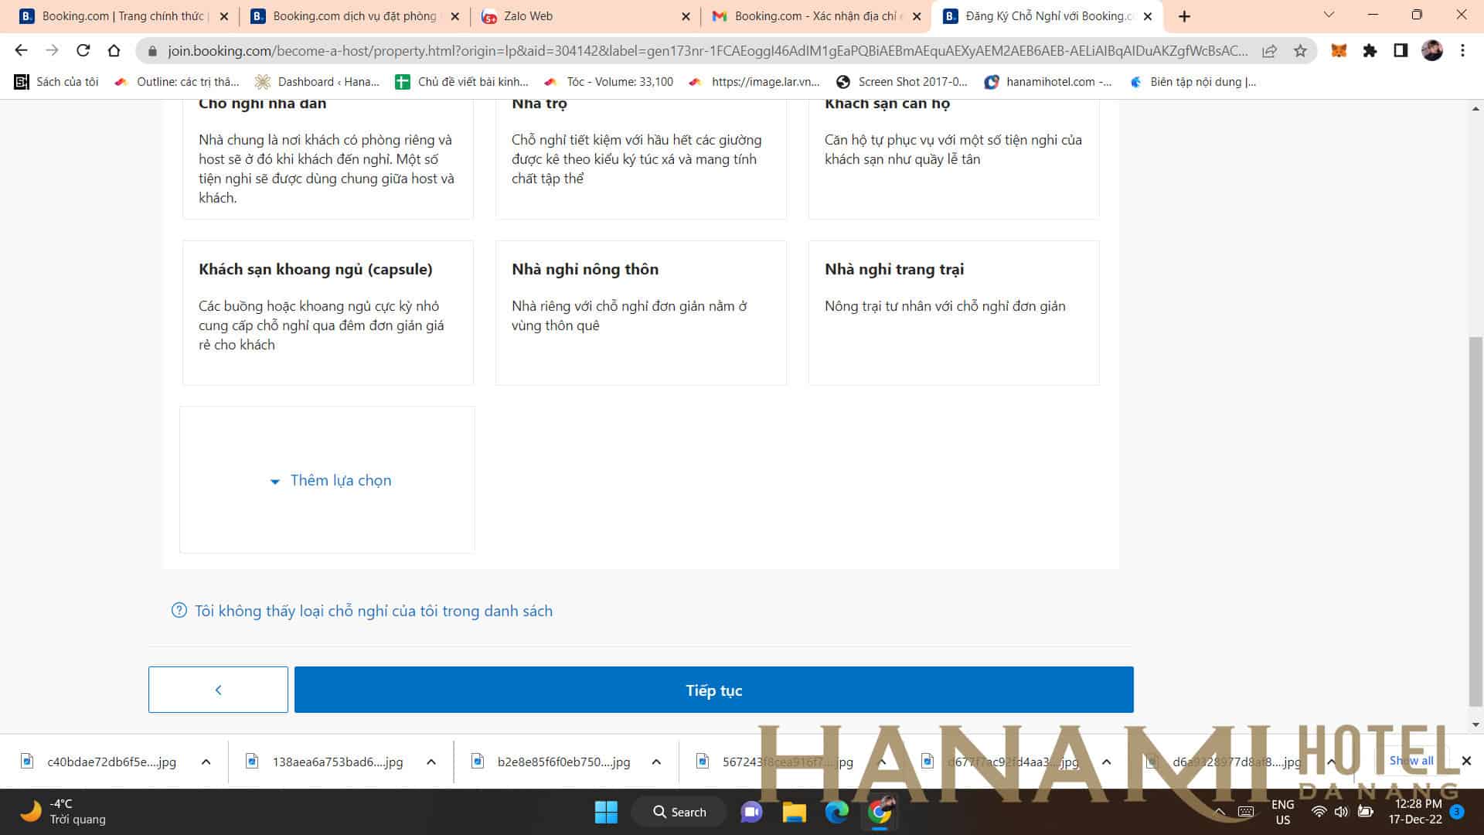Open the extensions puzzle icon
The image size is (1484, 835).
pos(1370,51)
